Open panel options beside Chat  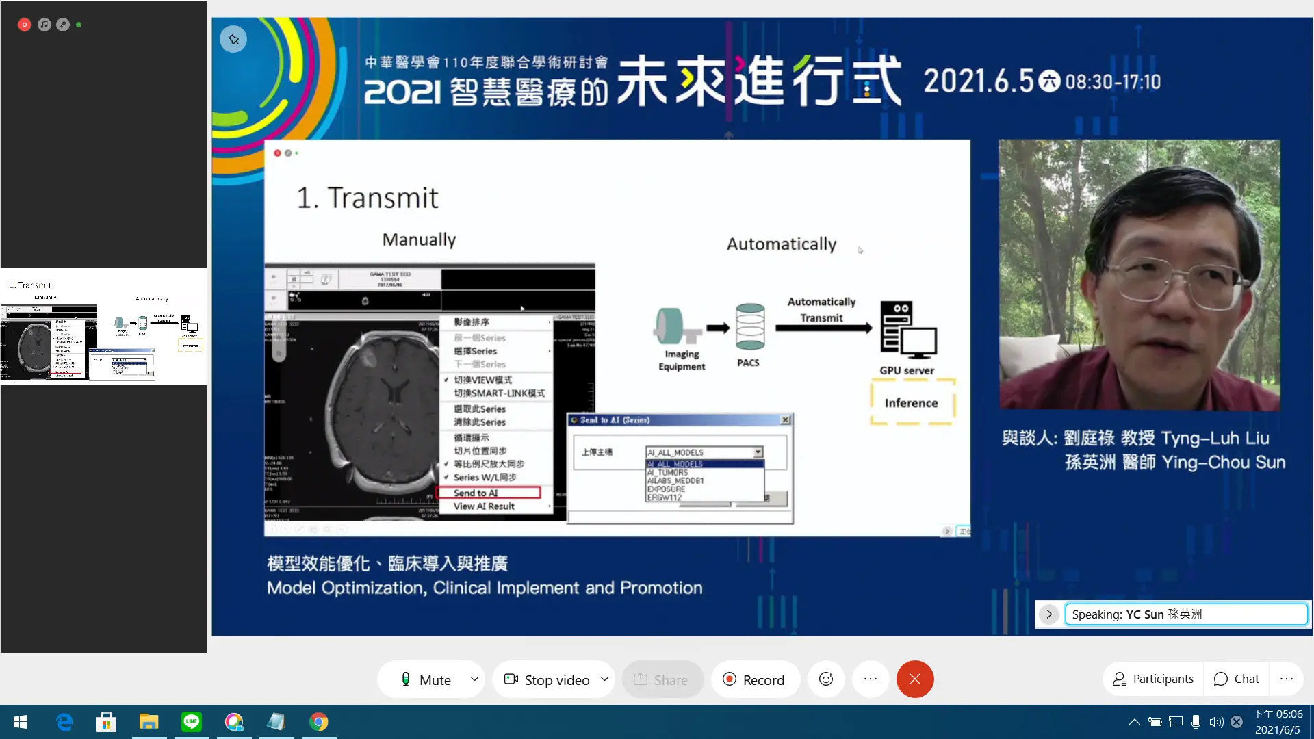[x=1287, y=679]
